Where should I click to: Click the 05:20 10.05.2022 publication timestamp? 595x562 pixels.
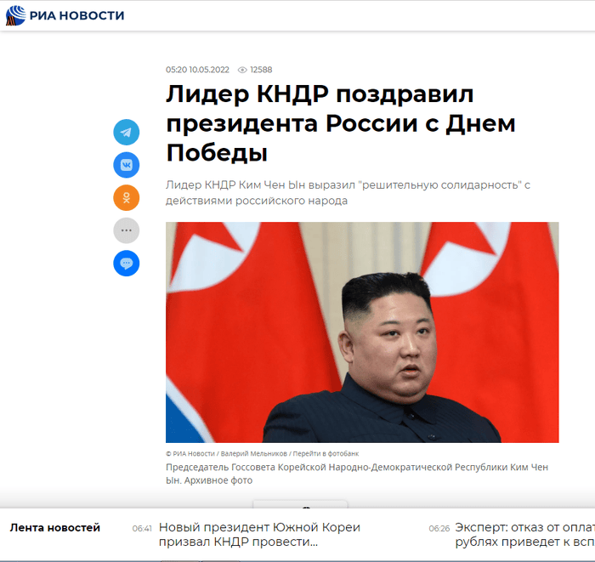click(x=197, y=70)
